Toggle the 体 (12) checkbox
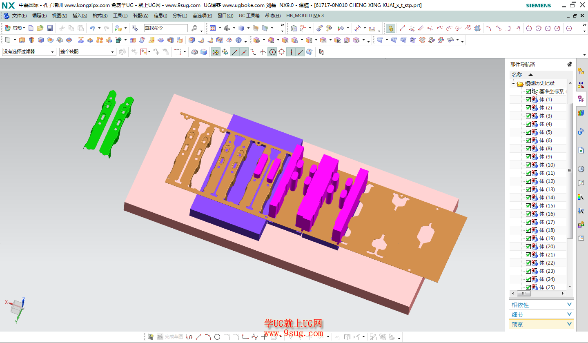 528,181
